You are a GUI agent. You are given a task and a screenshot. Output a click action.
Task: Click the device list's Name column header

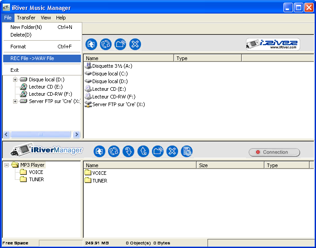tap(140, 165)
